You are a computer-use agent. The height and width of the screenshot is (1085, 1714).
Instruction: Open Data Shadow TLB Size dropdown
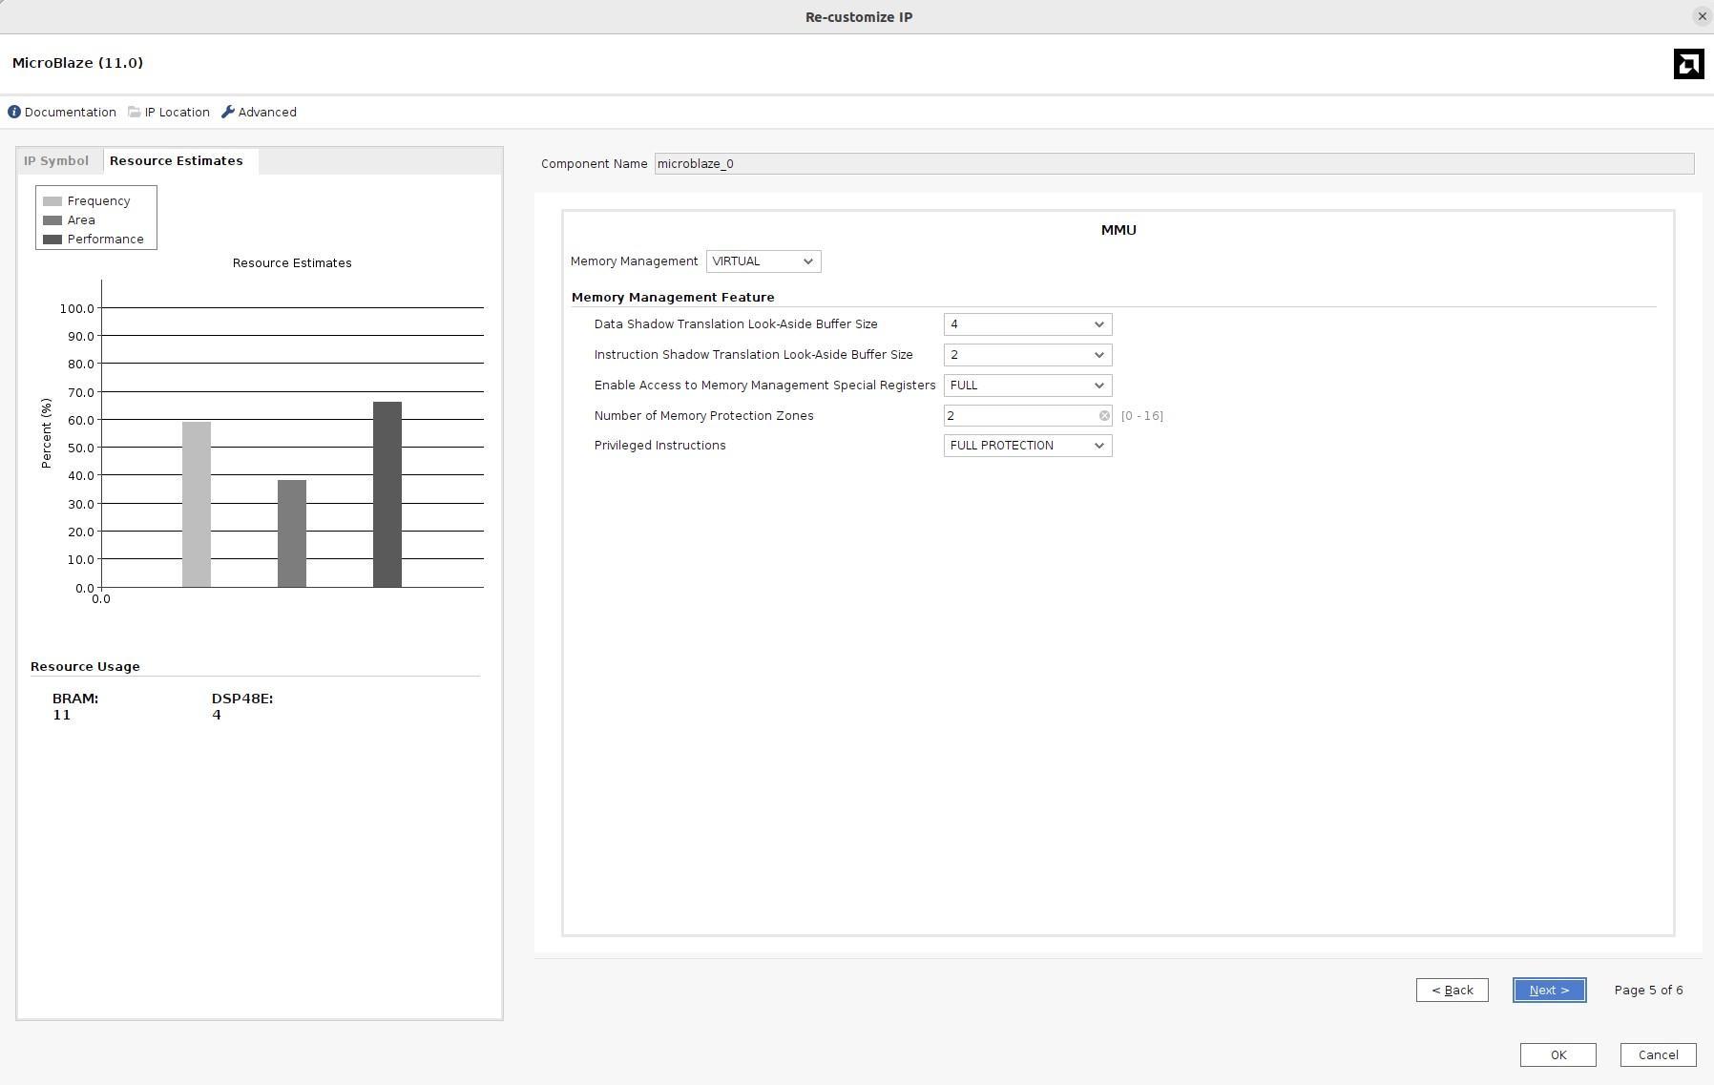pos(1028,324)
